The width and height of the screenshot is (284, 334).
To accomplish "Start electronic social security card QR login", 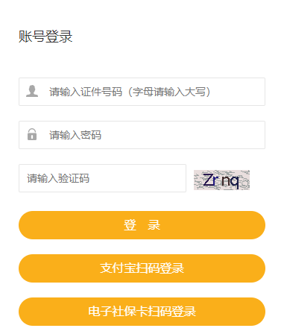I will click(142, 312).
